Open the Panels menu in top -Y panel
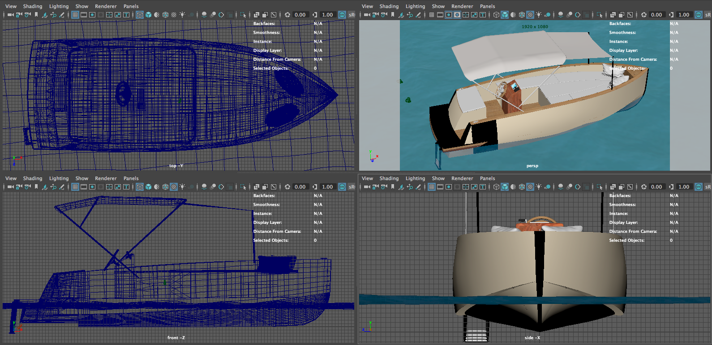The width and height of the screenshot is (712, 345). 131,6
